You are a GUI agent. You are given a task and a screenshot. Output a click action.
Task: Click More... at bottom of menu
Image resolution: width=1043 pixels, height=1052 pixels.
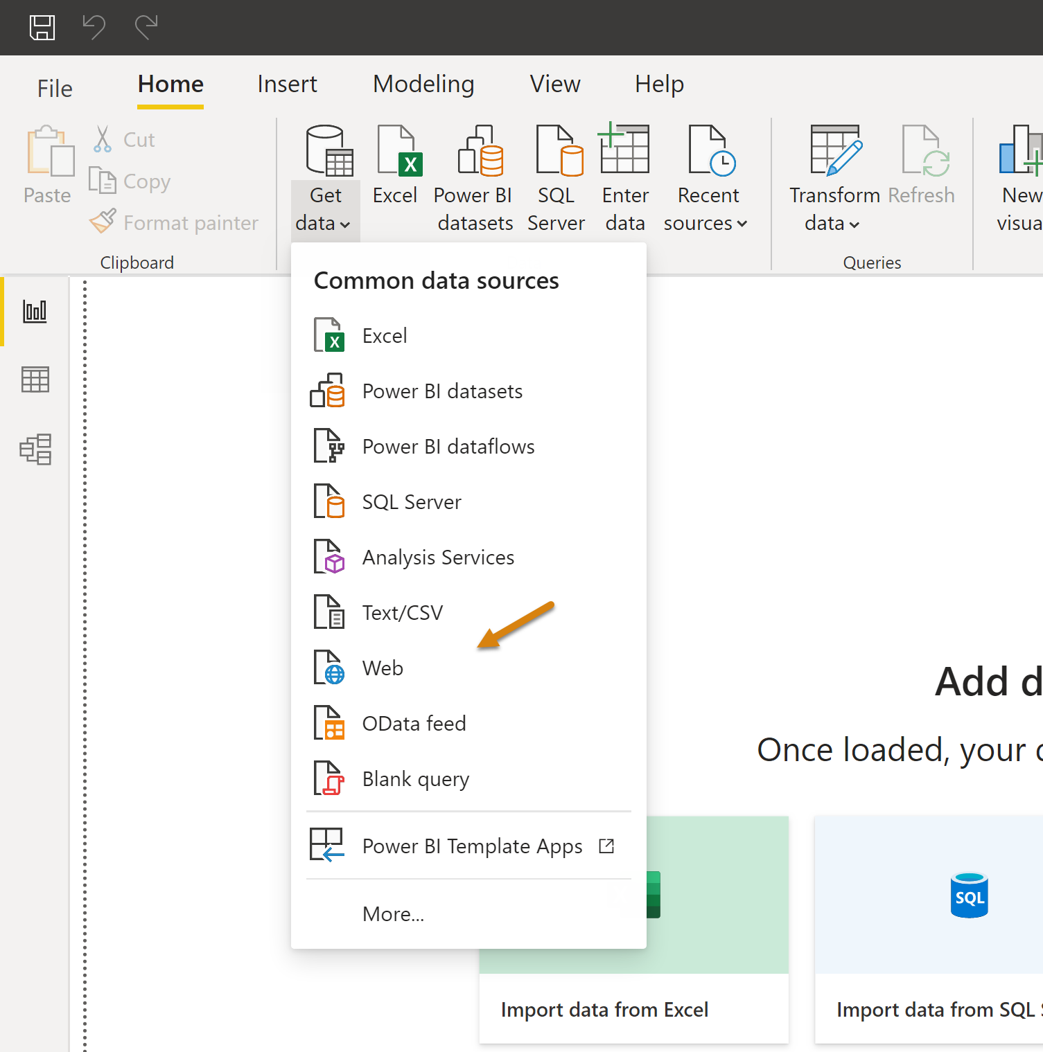393,914
